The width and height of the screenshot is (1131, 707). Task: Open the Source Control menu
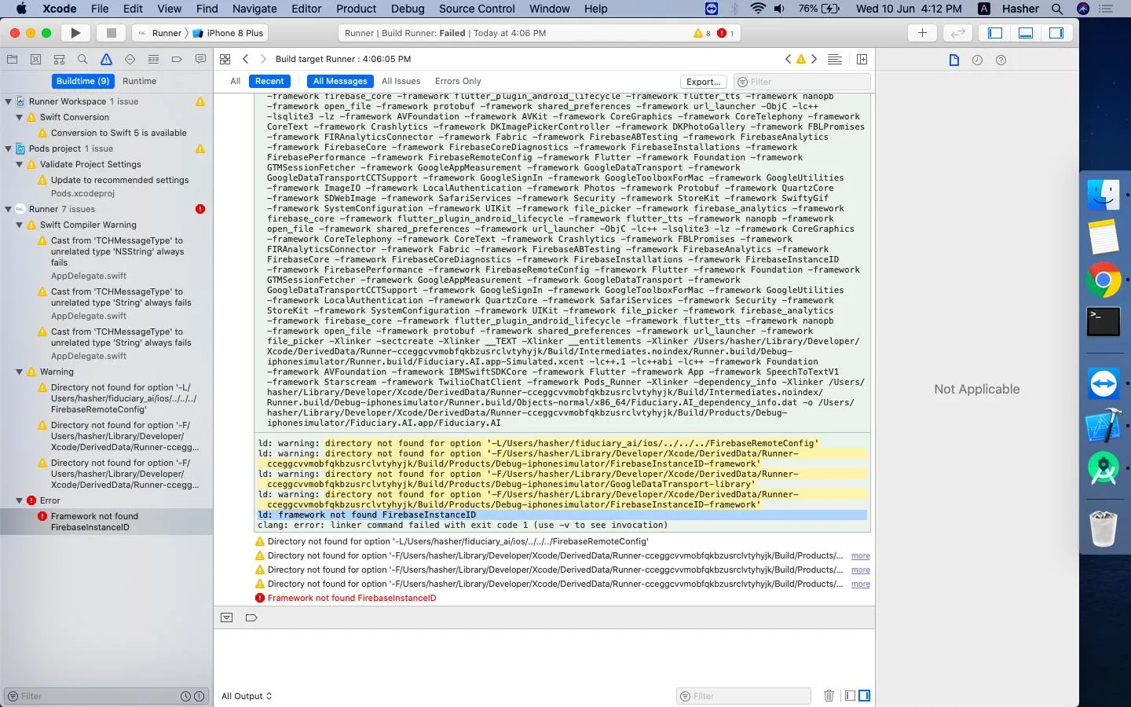pyautogui.click(x=477, y=9)
